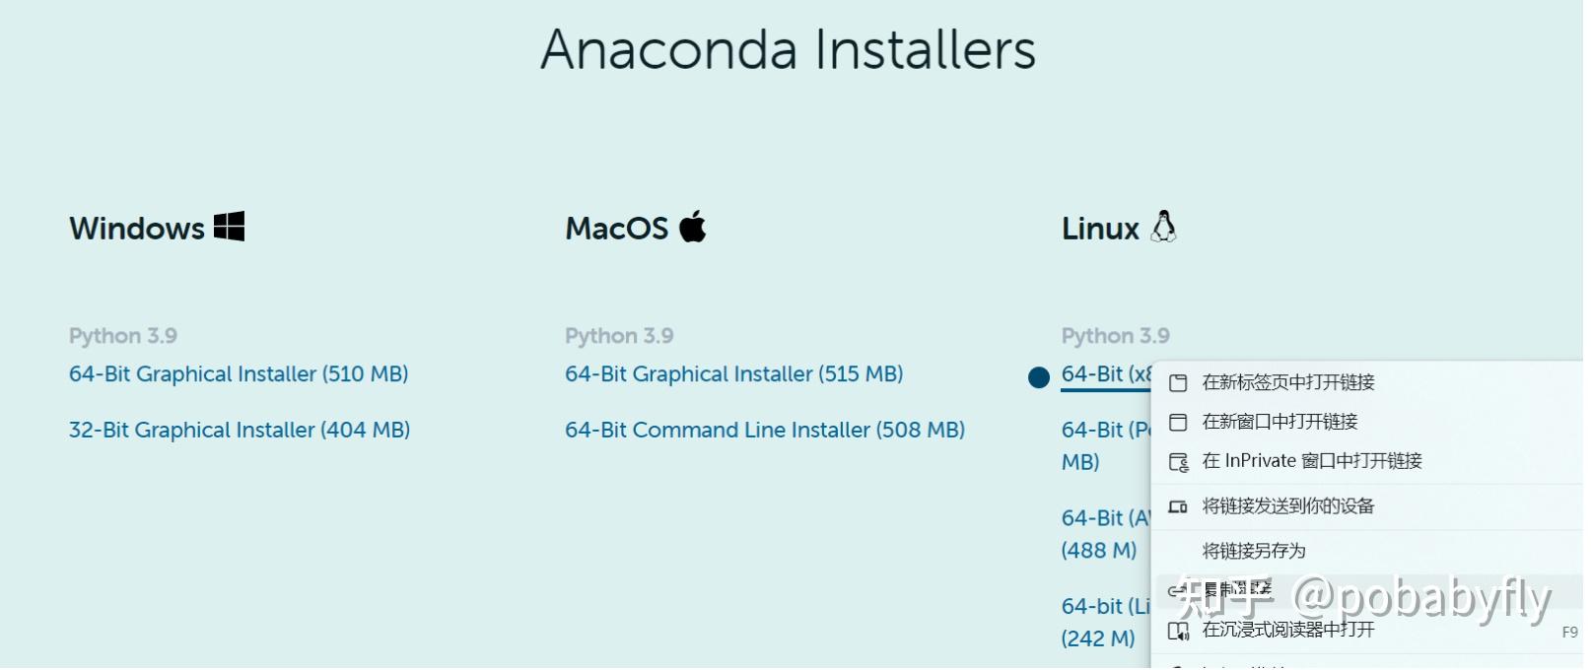The width and height of the screenshot is (1591, 670).
Task: Select 在新窗口中打开链接 menu entry
Action: pyautogui.click(x=1278, y=422)
